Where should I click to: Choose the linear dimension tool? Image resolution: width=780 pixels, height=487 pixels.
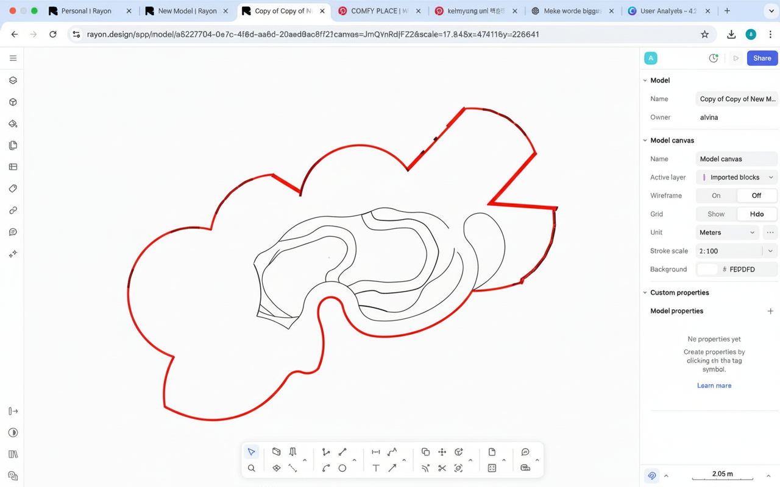pos(375,452)
